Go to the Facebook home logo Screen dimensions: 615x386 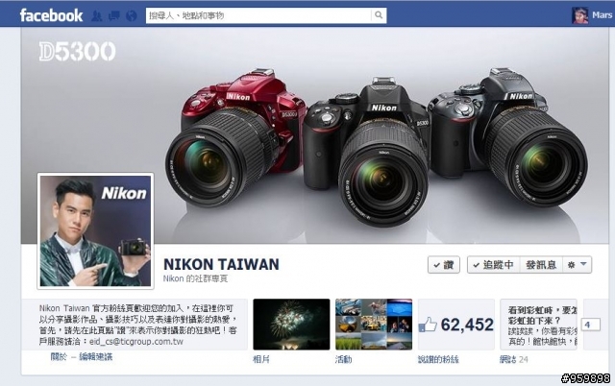pyautogui.click(x=51, y=15)
